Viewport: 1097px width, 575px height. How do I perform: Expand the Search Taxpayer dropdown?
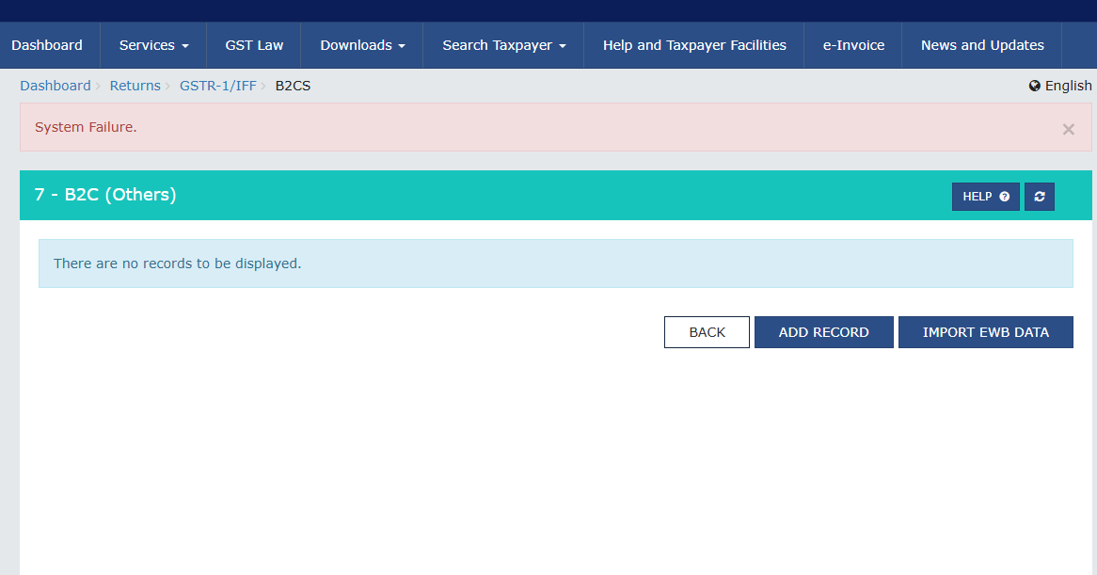(x=503, y=45)
